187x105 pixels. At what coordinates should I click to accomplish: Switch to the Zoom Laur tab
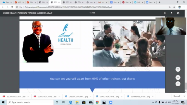150,2
